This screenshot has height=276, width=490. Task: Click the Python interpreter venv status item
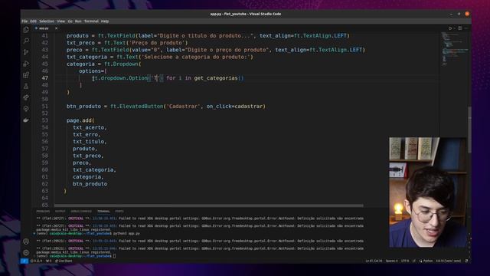[449, 261]
